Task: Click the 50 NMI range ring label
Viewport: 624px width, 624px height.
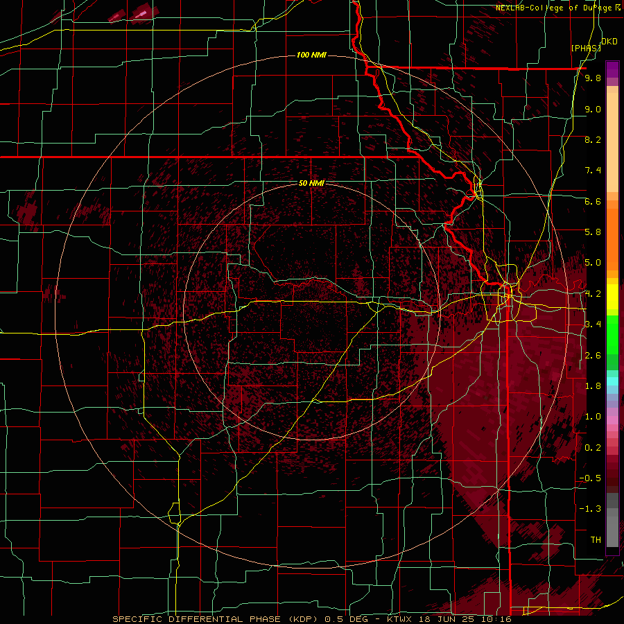Action: (311, 183)
